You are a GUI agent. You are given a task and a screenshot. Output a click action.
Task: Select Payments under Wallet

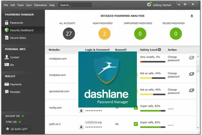tap(16, 85)
